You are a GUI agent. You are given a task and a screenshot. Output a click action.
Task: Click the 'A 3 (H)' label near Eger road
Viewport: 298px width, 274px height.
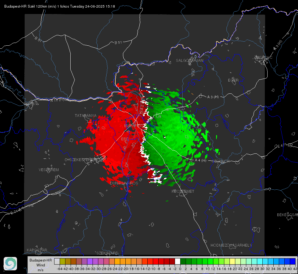point(213,97)
